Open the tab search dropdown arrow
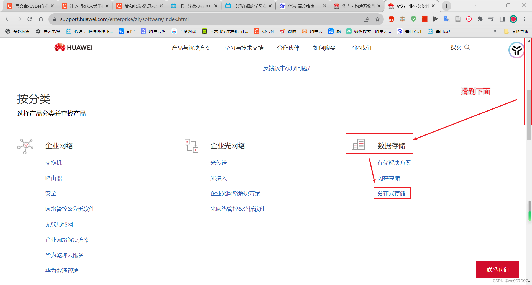Viewport: 532px width, 285px height. point(476,5)
